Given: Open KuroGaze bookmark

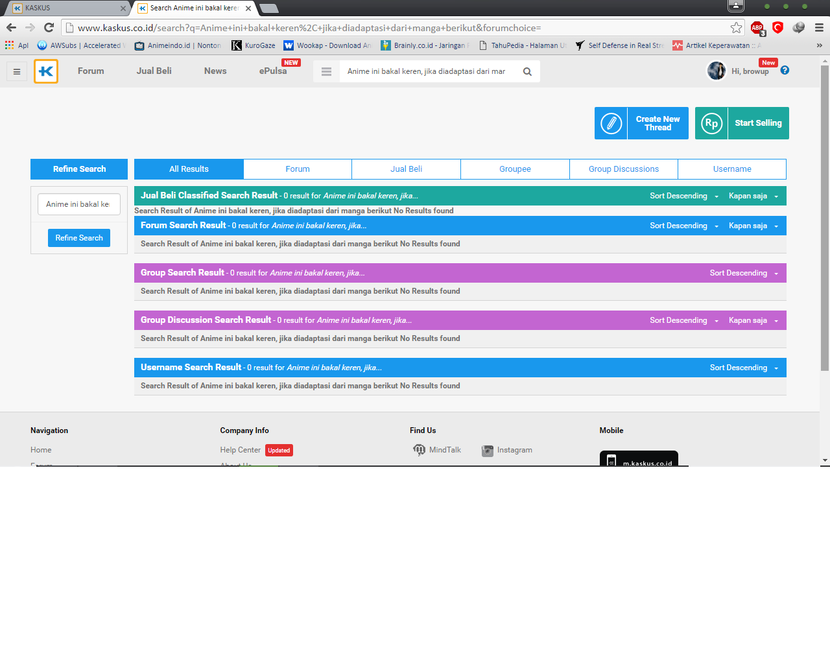Looking at the screenshot, I should [254, 45].
